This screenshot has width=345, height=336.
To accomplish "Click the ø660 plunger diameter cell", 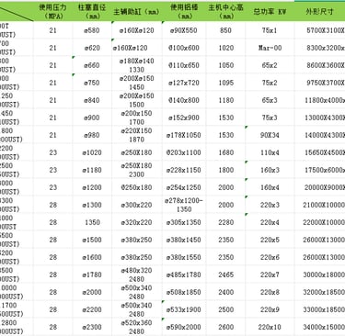I will coord(92,65).
